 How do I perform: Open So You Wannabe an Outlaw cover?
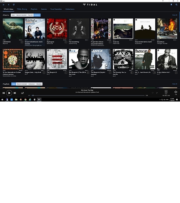(13, 59)
